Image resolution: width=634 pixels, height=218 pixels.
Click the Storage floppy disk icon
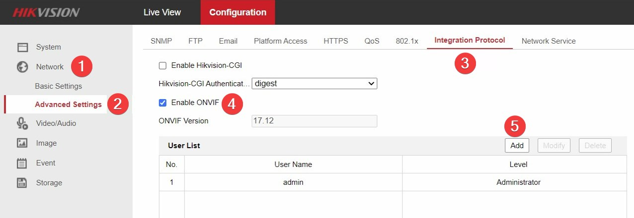(22, 183)
